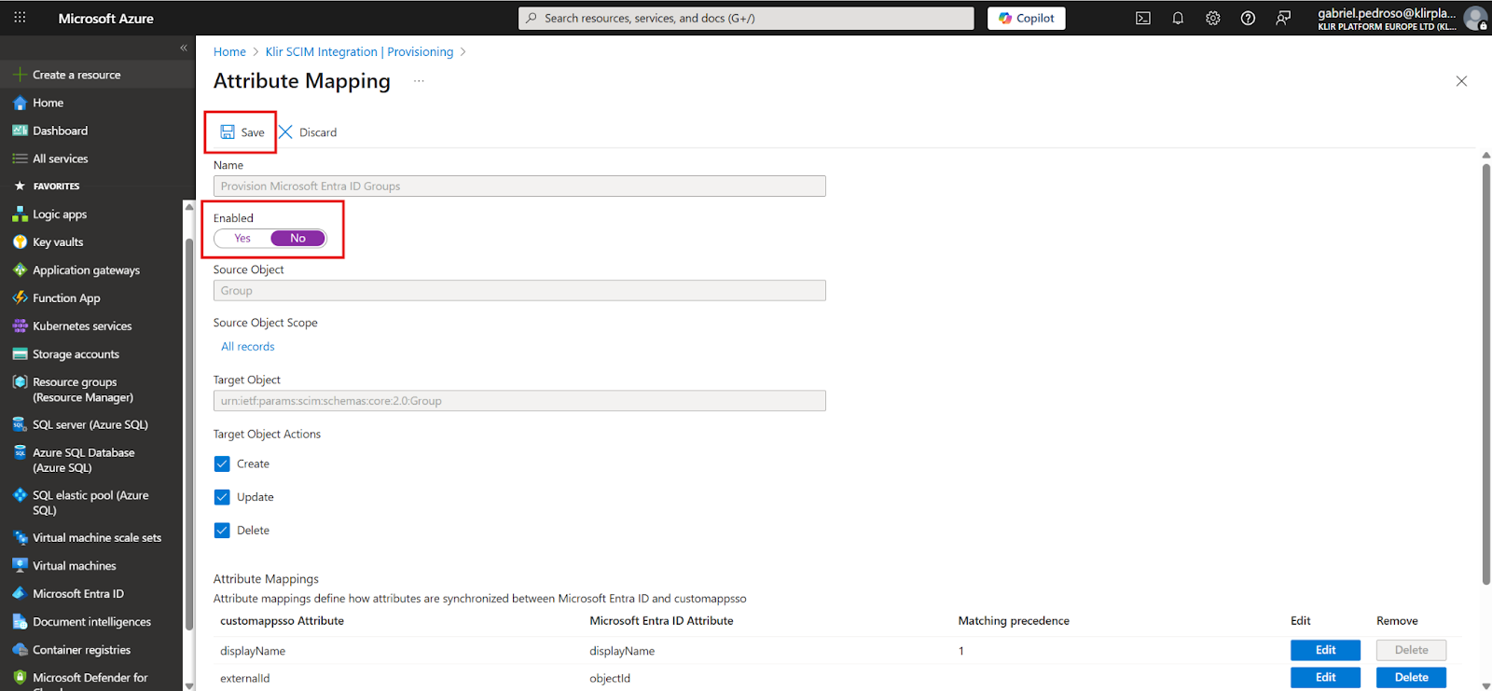Viewport: 1492px width, 691px height.
Task: Click the help question mark icon
Action: [x=1248, y=19]
